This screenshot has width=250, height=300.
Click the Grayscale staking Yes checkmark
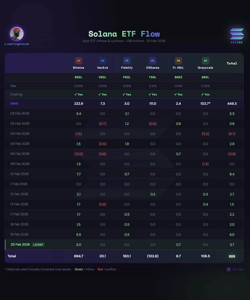pyautogui.click(x=205, y=94)
